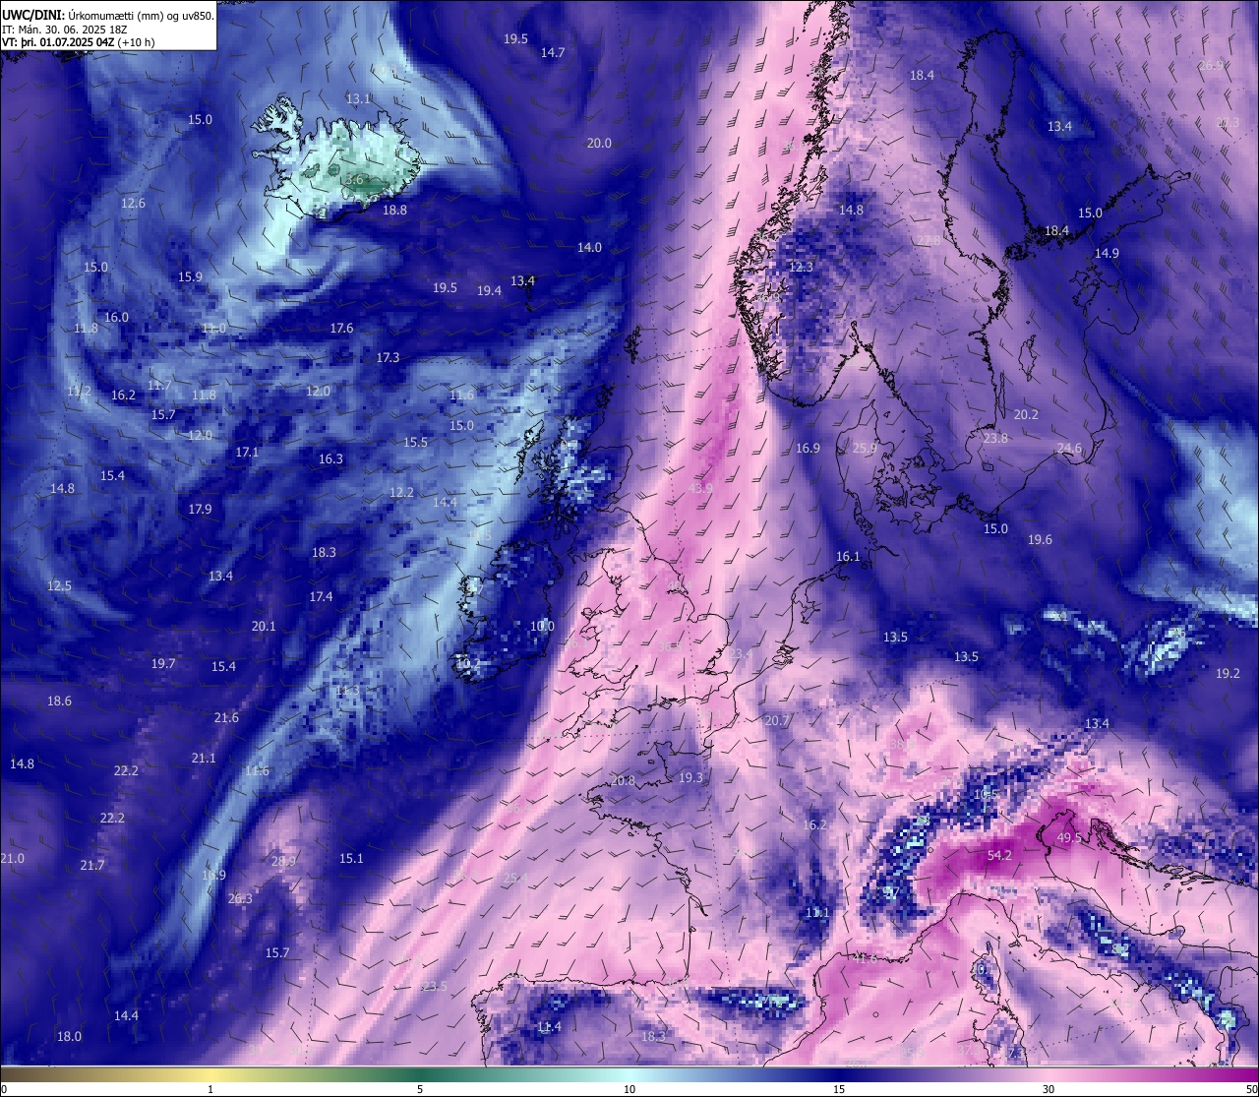1259x1097 pixels.
Task: Click the 18.6 value near the left edge
Action: [x=59, y=701]
